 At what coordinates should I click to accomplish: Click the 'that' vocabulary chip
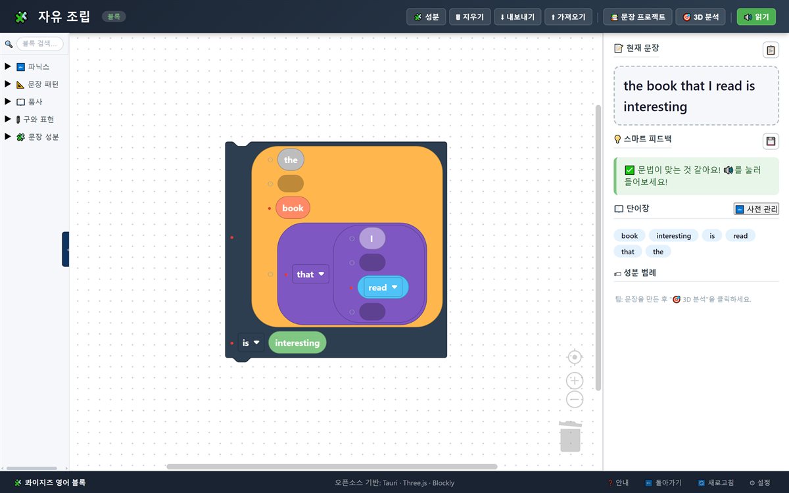click(628, 251)
